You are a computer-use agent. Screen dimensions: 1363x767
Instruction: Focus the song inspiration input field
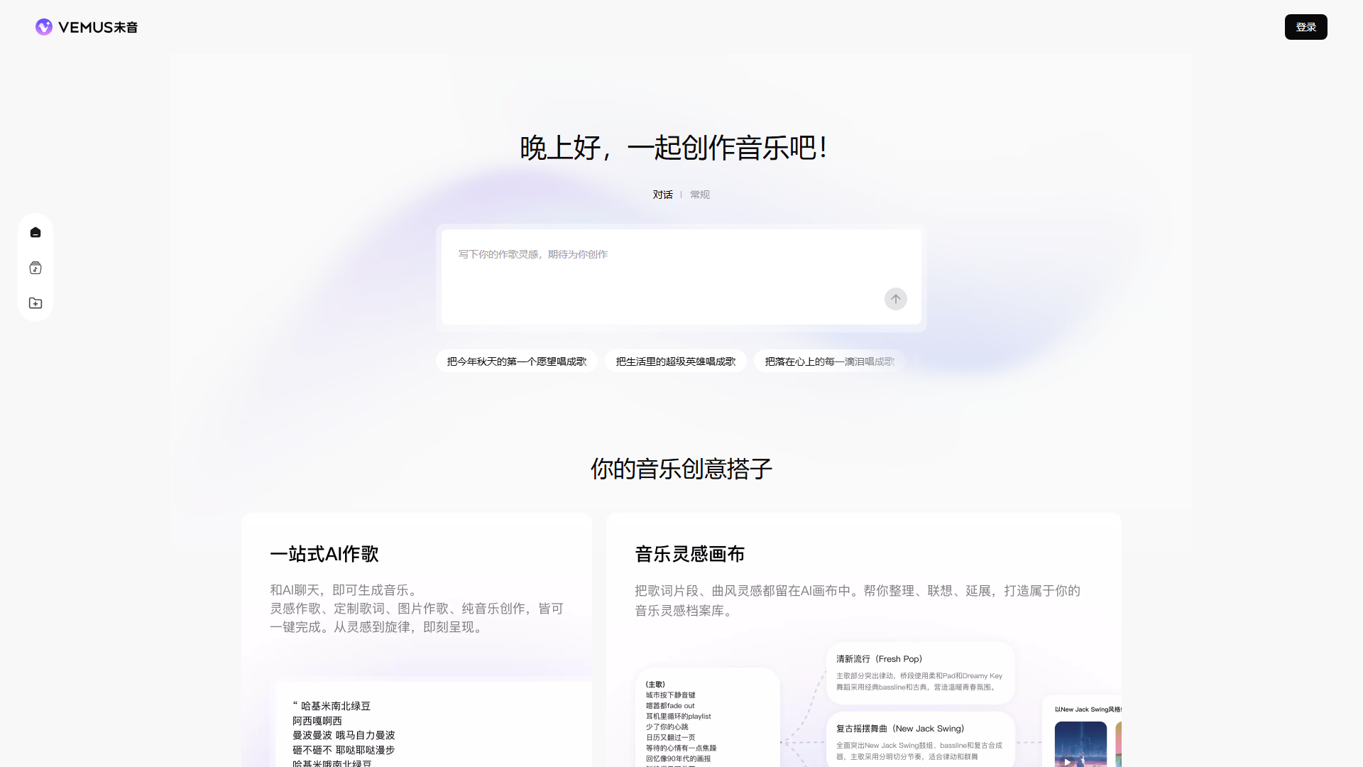pyautogui.click(x=681, y=277)
